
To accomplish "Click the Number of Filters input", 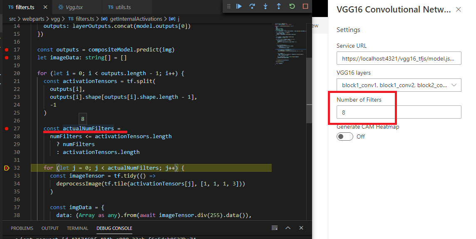I will click(x=399, y=112).
